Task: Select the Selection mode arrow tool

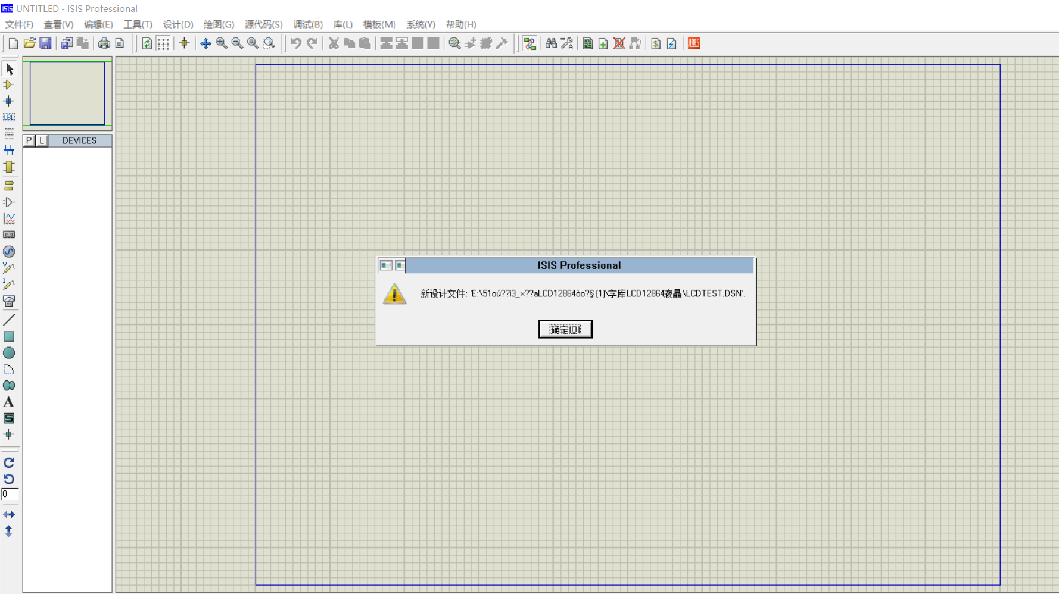Action: pyautogui.click(x=9, y=68)
